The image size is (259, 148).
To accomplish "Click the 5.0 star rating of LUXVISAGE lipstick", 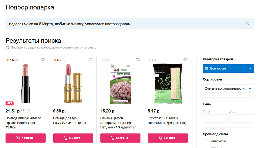I will tap(59, 60).
